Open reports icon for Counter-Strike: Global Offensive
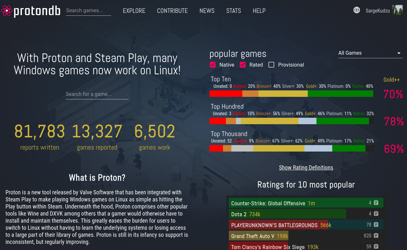407x250 pixels. tap(376, 203)
